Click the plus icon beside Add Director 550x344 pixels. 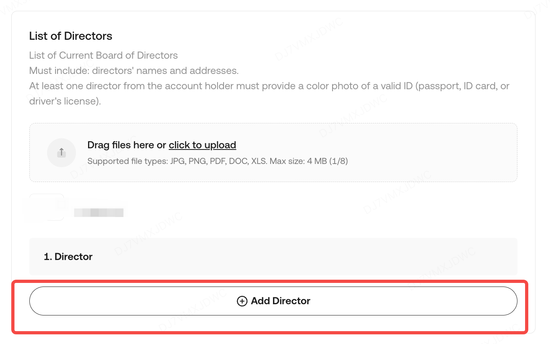coord(242,301)
